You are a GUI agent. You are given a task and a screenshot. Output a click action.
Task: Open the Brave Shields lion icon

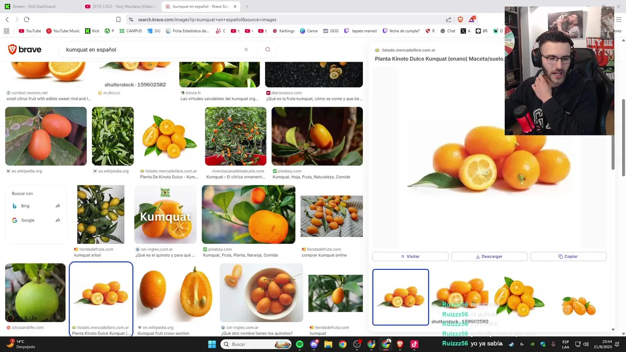(x=460, y=20)
